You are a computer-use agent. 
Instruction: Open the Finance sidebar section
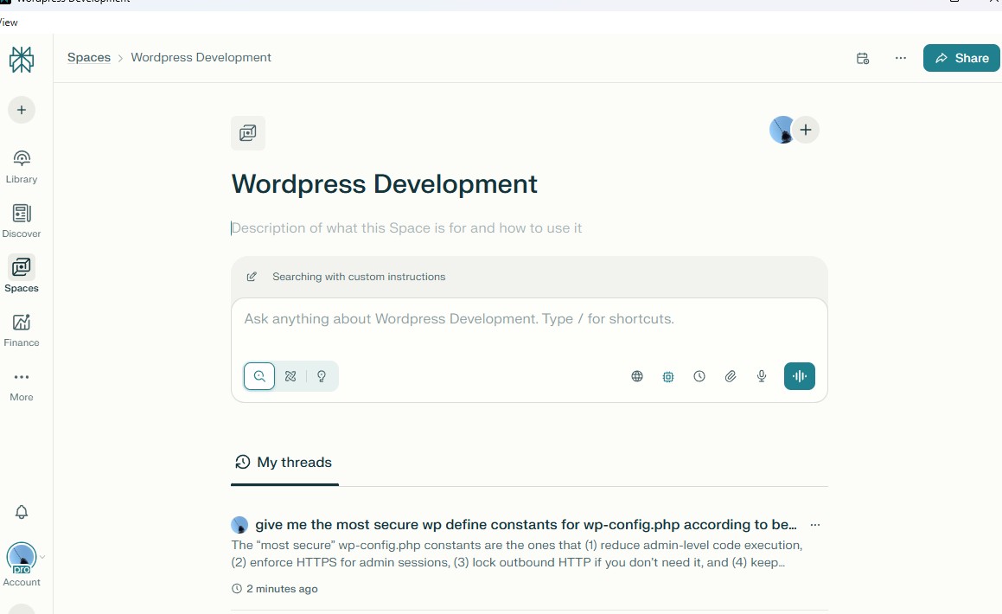point(22,329)
